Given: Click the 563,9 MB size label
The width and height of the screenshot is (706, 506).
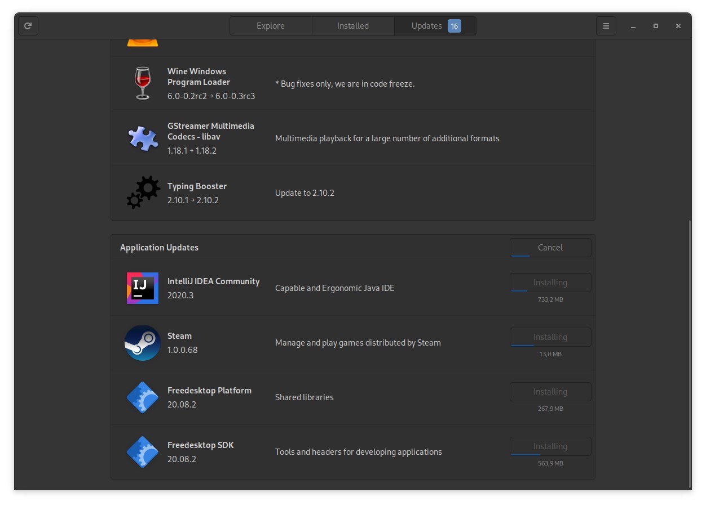Looking at the screenshot, I should tap(550, 463).
